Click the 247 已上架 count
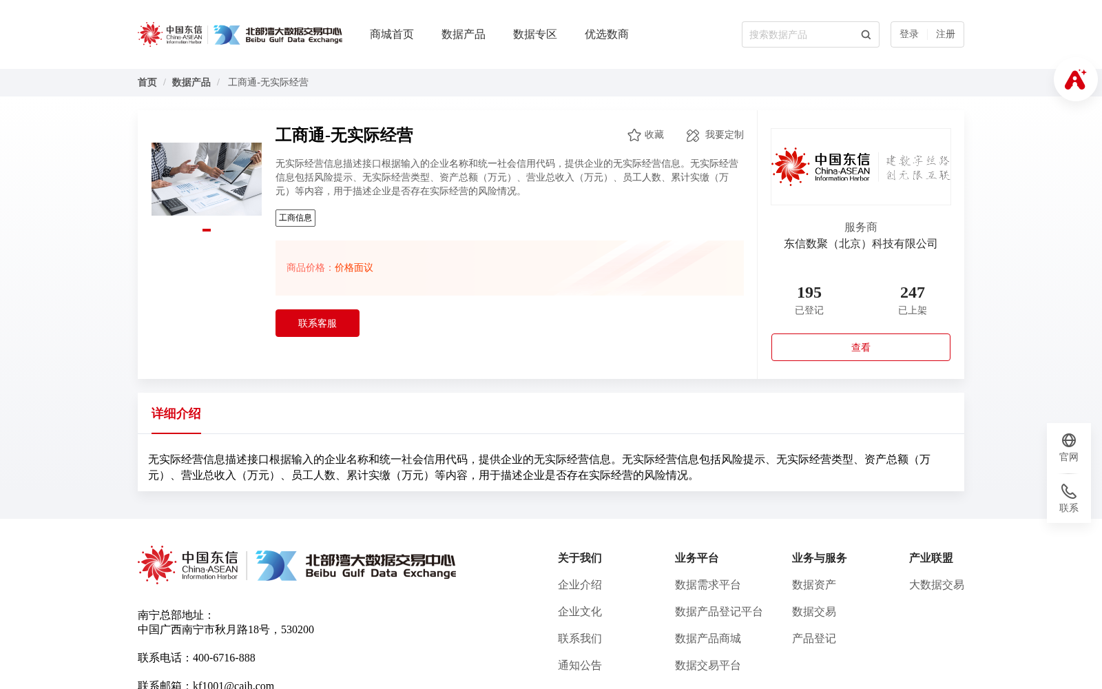The image size is (1102, 689). point(913,300)
